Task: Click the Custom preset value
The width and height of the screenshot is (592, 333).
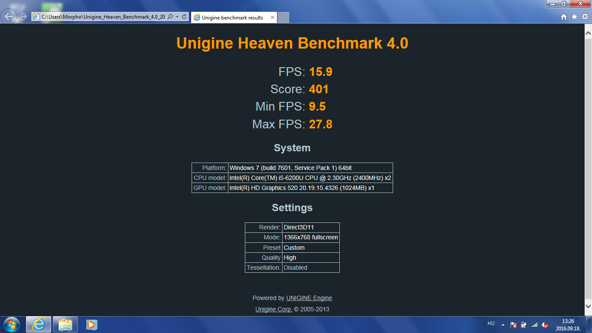Action: click(311, 248)
